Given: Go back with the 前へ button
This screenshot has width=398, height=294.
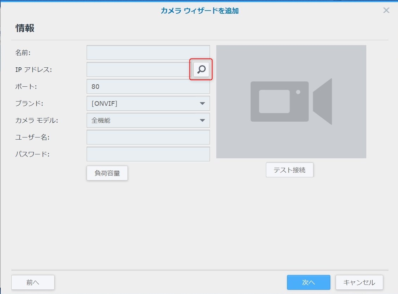Looking at the screenshot, I should click(33, 282).
